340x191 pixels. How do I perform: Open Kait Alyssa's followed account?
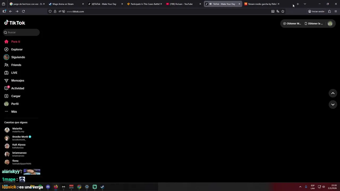(x=15, y=146)
